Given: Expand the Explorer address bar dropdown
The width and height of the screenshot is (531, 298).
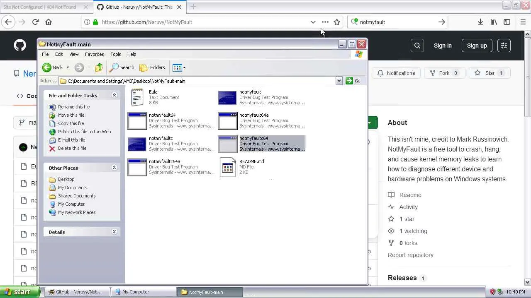Looking at the screenshot, I should [x=339, y=81].
